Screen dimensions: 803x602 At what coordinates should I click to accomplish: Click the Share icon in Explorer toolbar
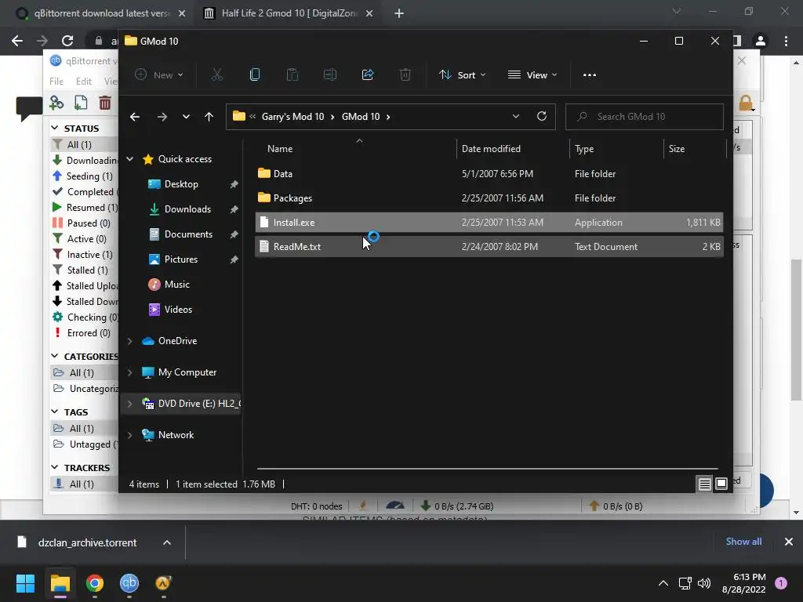tap(368, 75)
